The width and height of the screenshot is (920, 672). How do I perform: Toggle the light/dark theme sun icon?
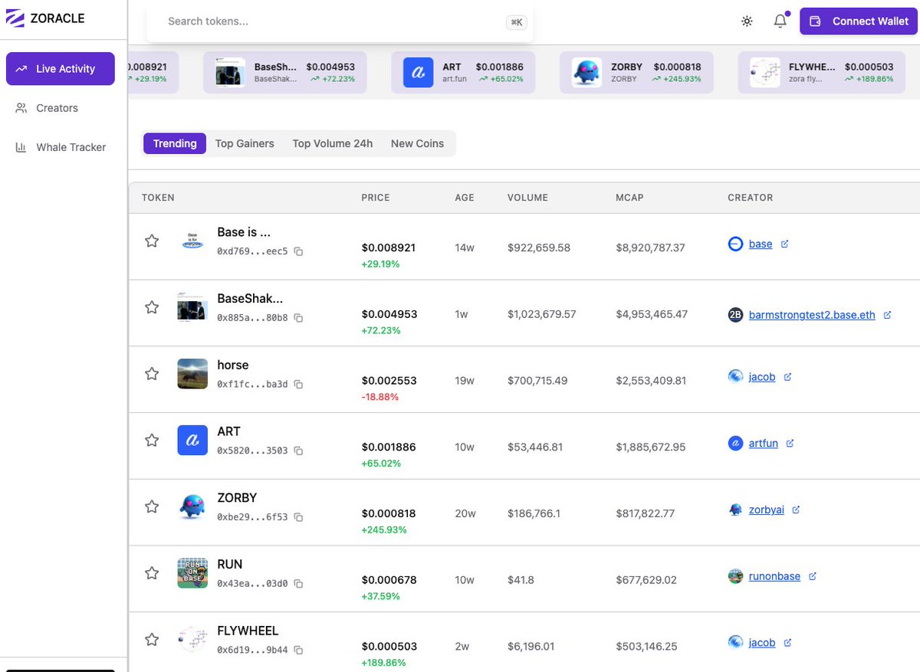click(747, 21)
